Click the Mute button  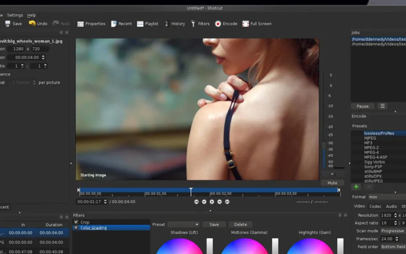tap(332, 183)
